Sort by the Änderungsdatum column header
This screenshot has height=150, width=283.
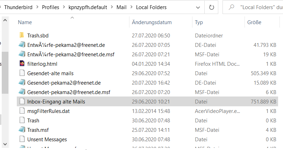[151, 22]
